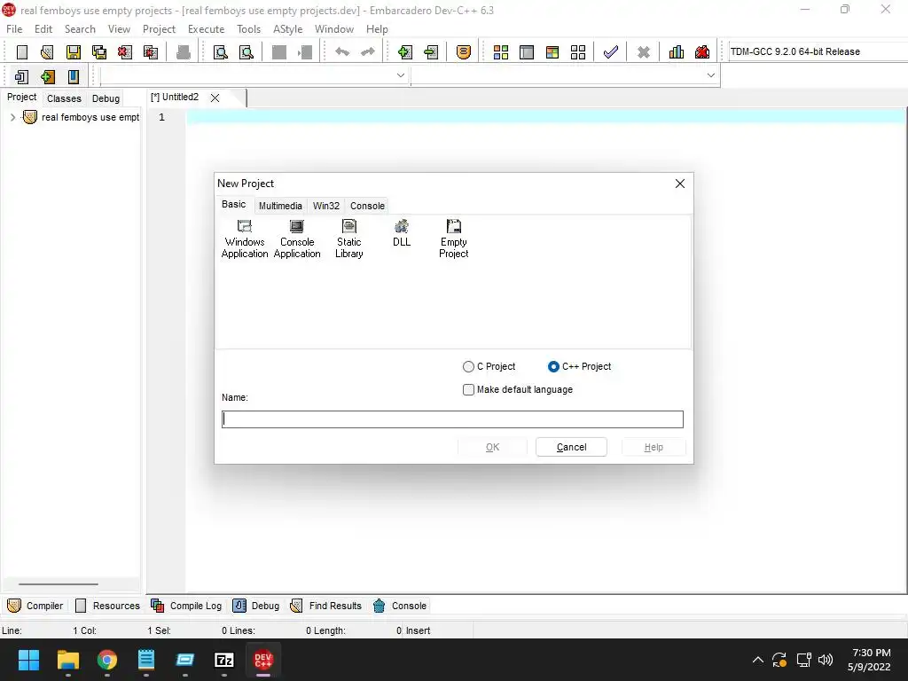Screen dimensions: 908x681
Task: Open the Resources bottom tab
Action: point(107,606)
